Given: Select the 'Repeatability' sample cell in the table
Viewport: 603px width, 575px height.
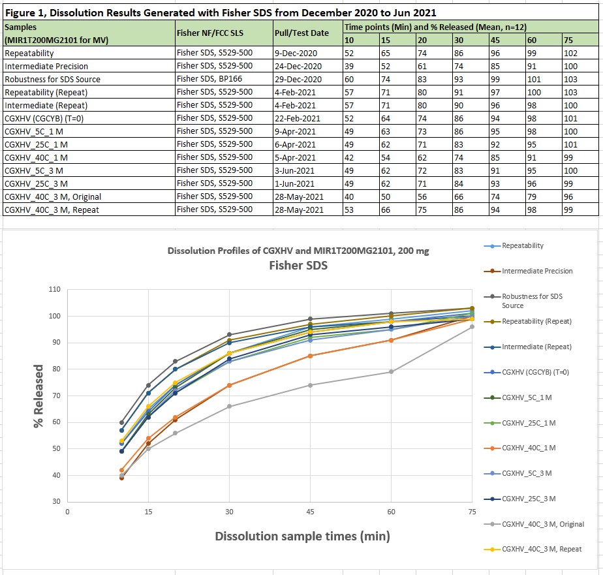Looking at the screenshot, I should [89, 53].
